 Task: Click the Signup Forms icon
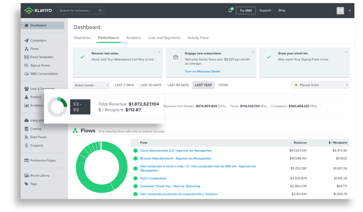coord(26,65)
